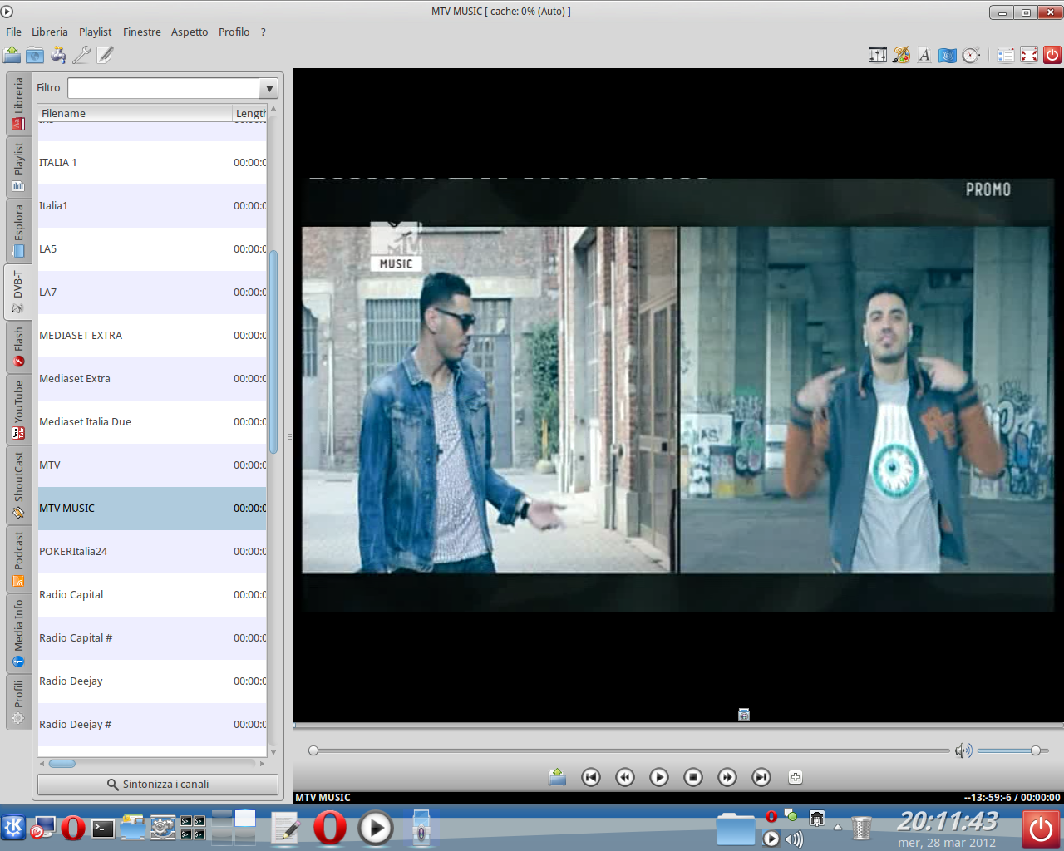This screenshot has height=851, width=1064.
Task: Select the MTV MUSIC channel row
Action: 152,509
